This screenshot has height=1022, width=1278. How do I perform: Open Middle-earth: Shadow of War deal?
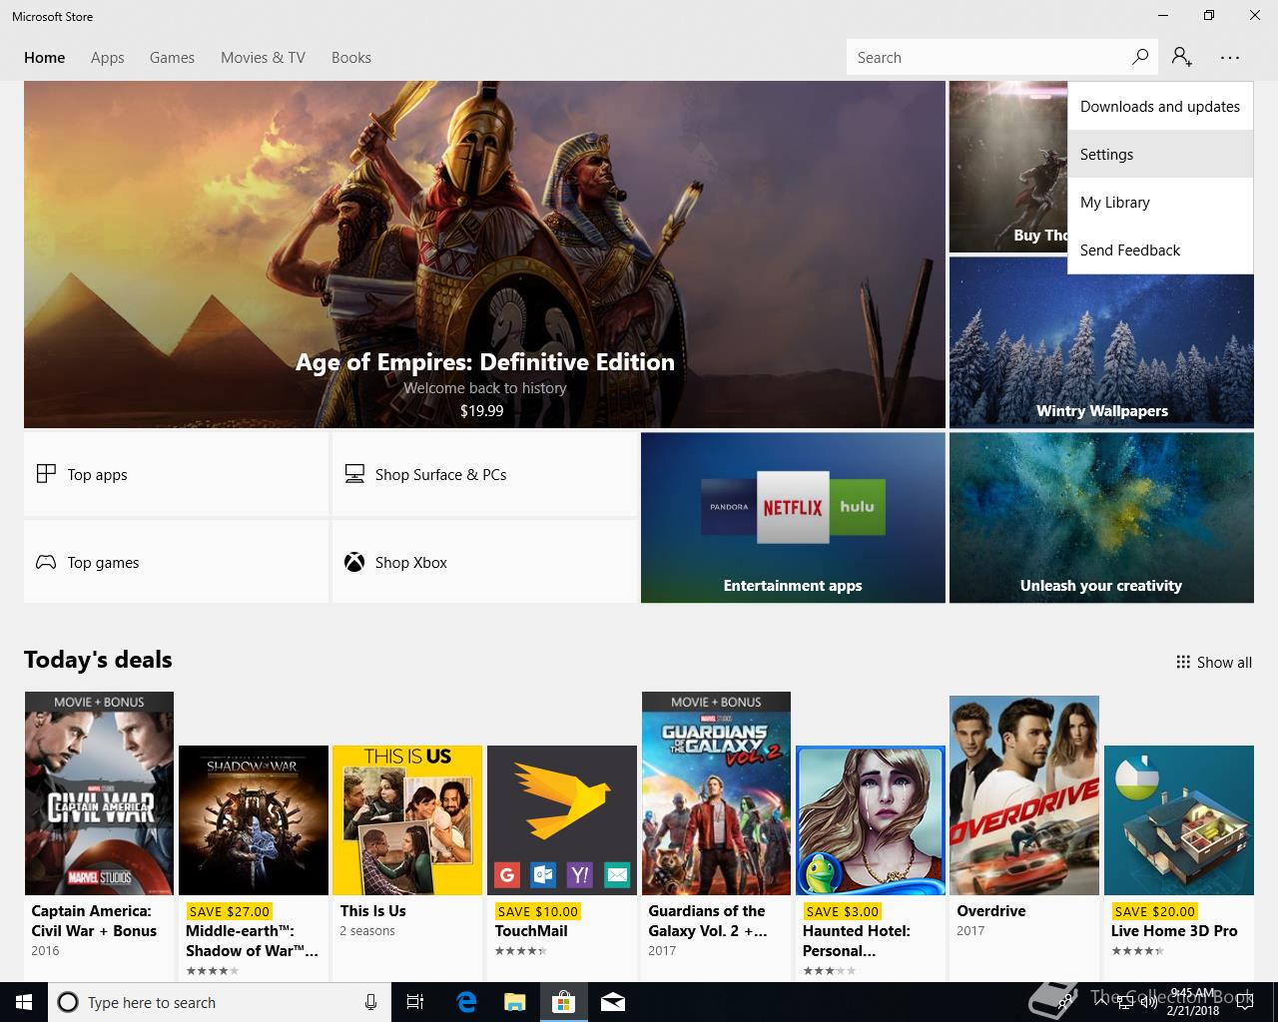pos(254,820)
